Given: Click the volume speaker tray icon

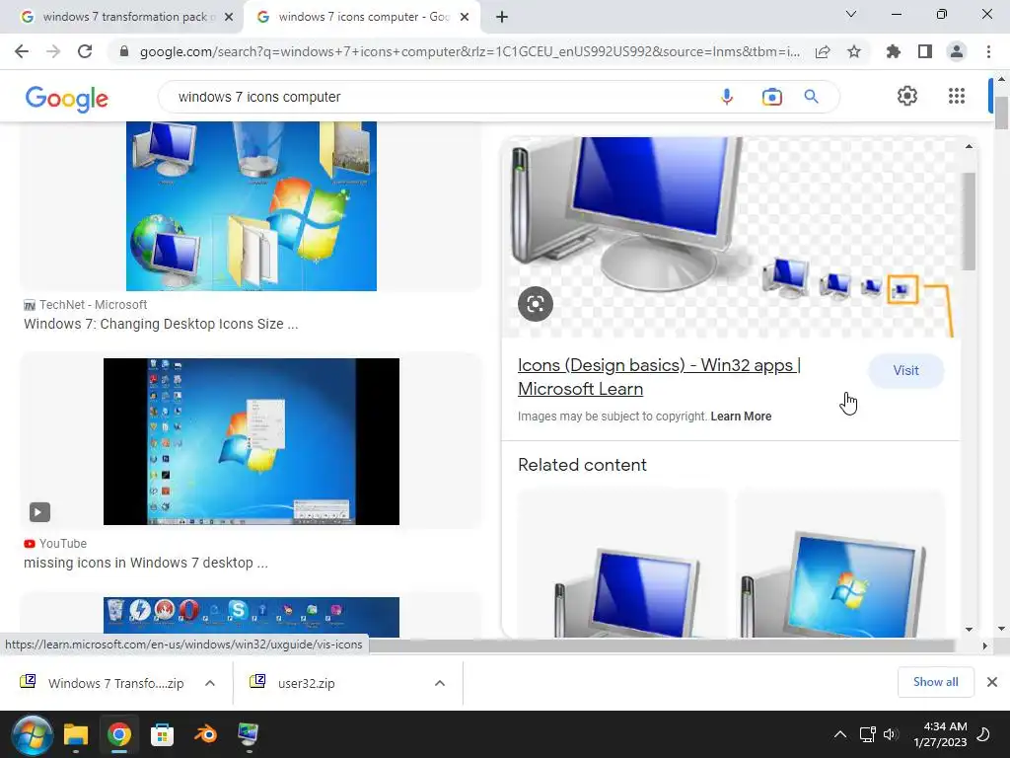Looking at the screenshot, I should (891, 734).
